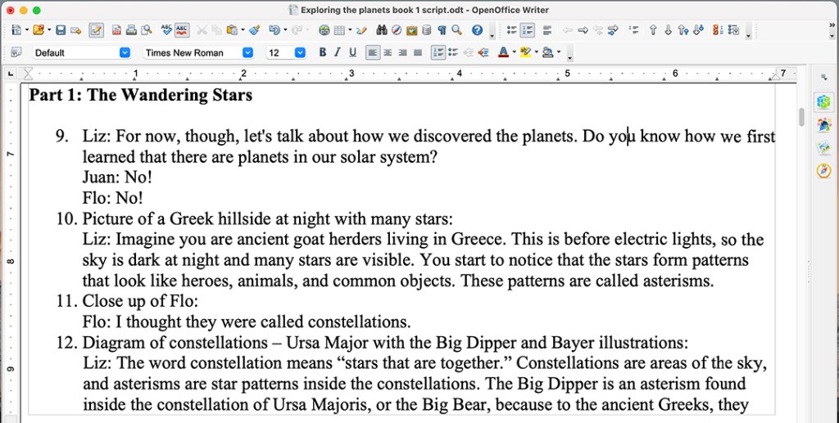
Task: Open Sidebar Properties panel icon
Action: [x=823, y=101]
